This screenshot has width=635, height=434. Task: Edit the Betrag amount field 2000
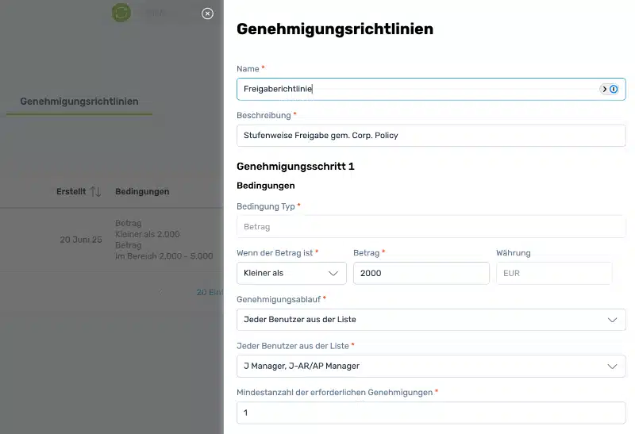pos(421,273)
